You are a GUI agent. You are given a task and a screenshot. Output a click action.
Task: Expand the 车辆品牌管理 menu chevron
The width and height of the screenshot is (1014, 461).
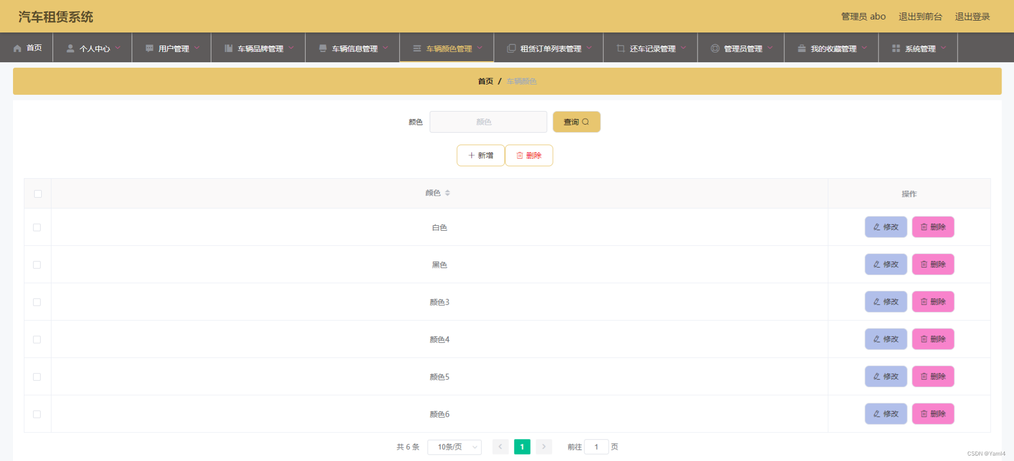pos(291,48)
